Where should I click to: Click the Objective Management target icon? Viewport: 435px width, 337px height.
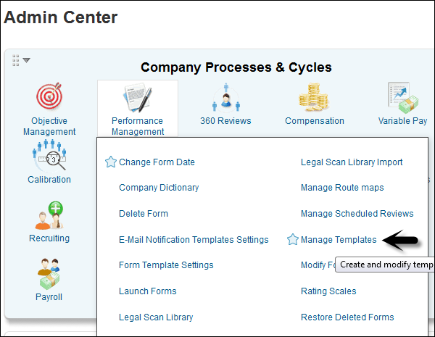(x=49, y=98)
